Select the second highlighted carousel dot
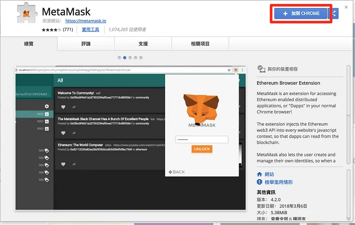The width and height of the screenshot is (355, 225). (125, 58)
